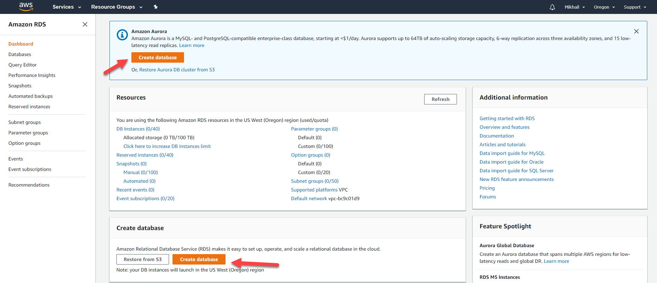
Task: Open Option groups in sidebar
Action: 24,143
